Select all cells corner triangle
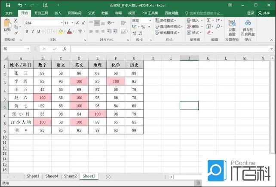Screen dimensions: 276x187 6,58
